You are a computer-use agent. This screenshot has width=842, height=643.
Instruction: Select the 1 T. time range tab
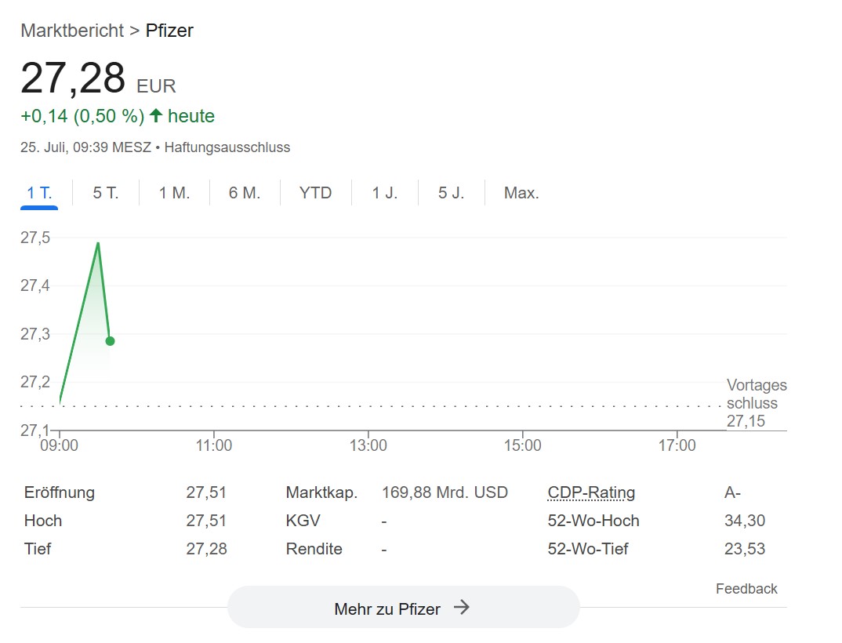[39, 193]
